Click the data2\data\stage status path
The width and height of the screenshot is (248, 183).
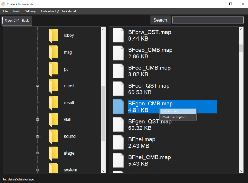(21, 179)
